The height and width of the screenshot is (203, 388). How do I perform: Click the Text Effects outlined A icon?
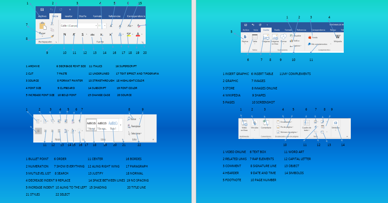[120, 34]
